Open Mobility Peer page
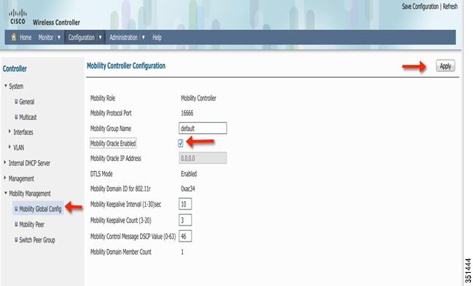 click(31, 225)
